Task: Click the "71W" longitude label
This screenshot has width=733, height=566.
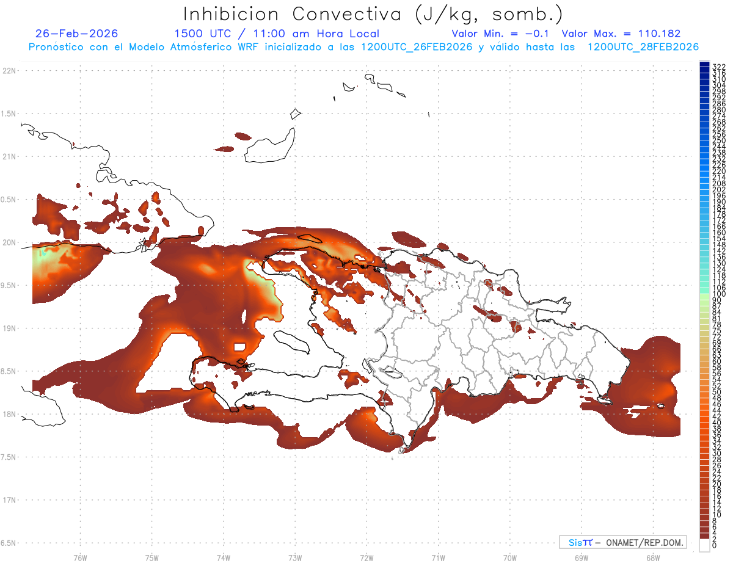Action: pyautogui.click(x=438, y=557)
